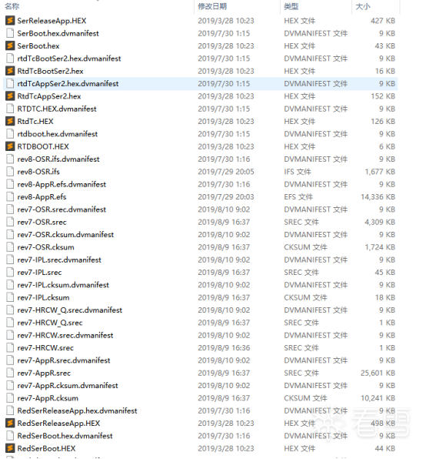426x459 pixels.
Task: Select file name rev8-OSR.ifs
Action: (x=38, y=172)
